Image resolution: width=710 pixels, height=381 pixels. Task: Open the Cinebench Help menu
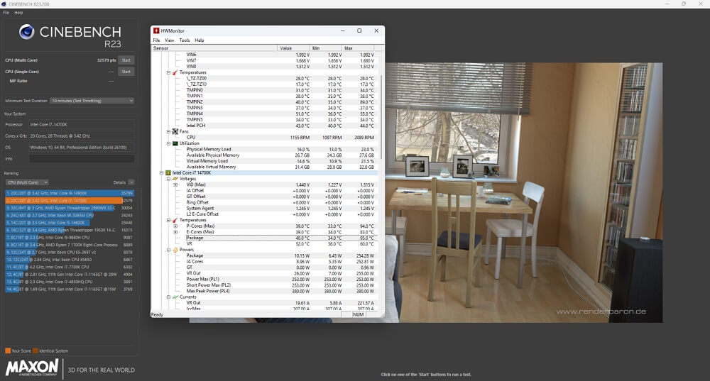pyautogui.click(x=18, y=13)
